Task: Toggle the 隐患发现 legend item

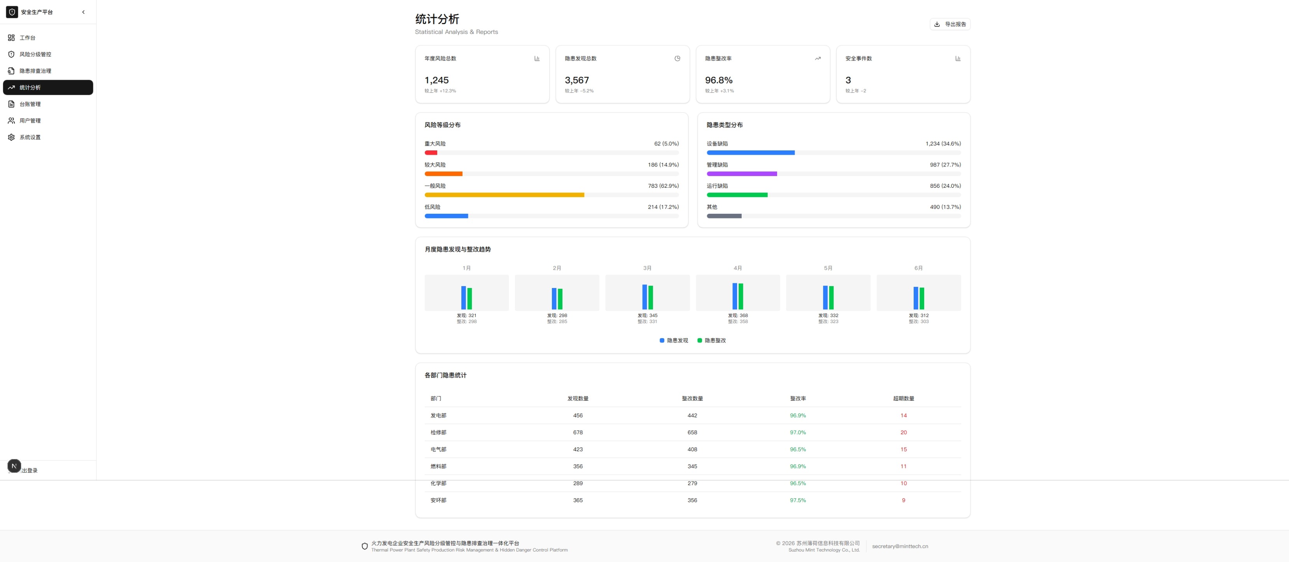Action: coord(674,340)
